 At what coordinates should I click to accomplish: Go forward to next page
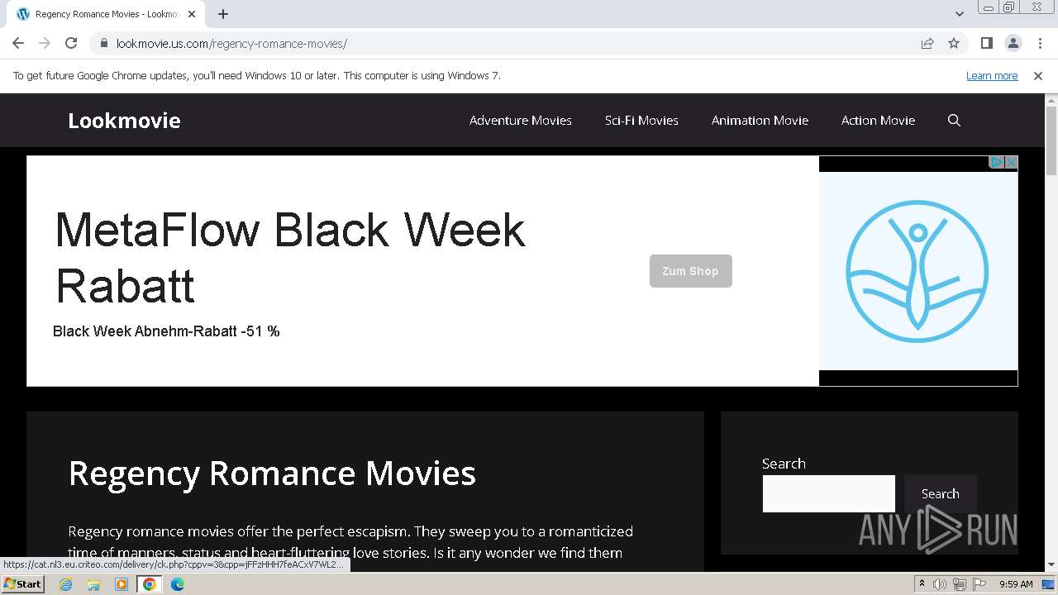click(45, 43)
